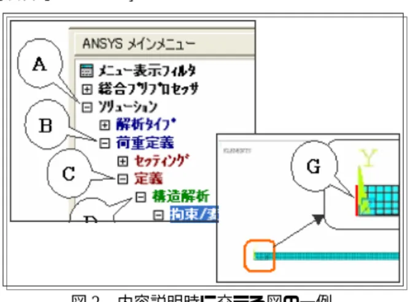Collapse the red 定義 node
This screenshot has width=410, height=302.
[123, 179]
